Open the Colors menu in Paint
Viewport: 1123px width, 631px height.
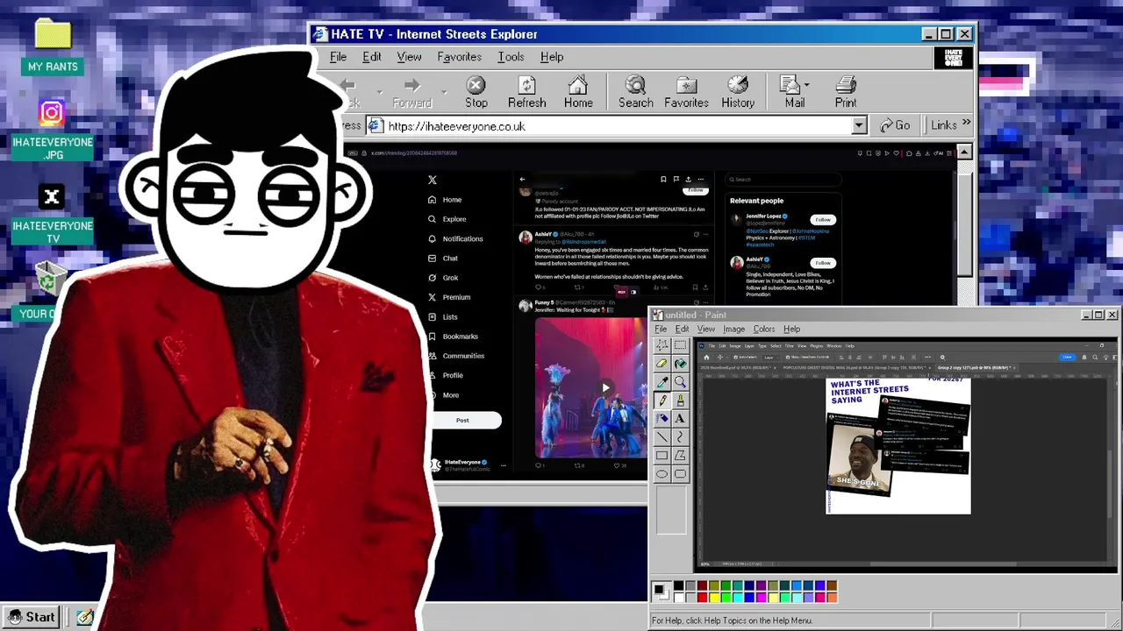pyautogui.click(x=764, y=329)
